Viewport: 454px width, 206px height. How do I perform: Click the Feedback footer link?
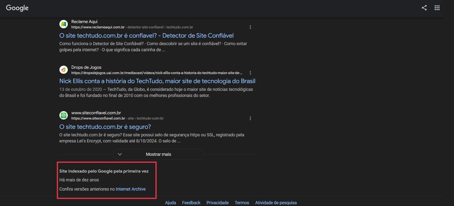tap(191, 203)
